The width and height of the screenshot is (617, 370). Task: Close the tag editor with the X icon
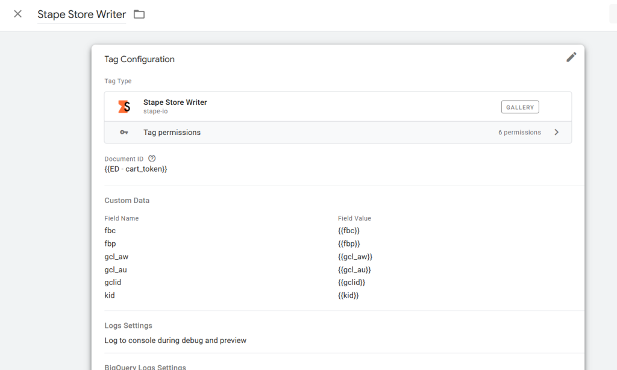[17, 14]
